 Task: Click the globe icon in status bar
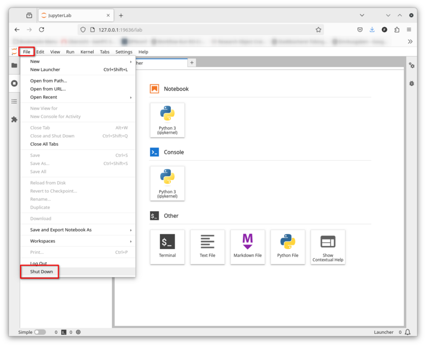pos(78,332)
